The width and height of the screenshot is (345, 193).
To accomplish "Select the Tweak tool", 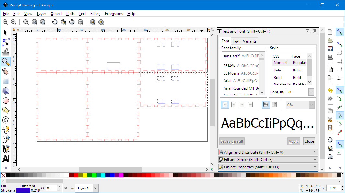I will click(6, 52).
